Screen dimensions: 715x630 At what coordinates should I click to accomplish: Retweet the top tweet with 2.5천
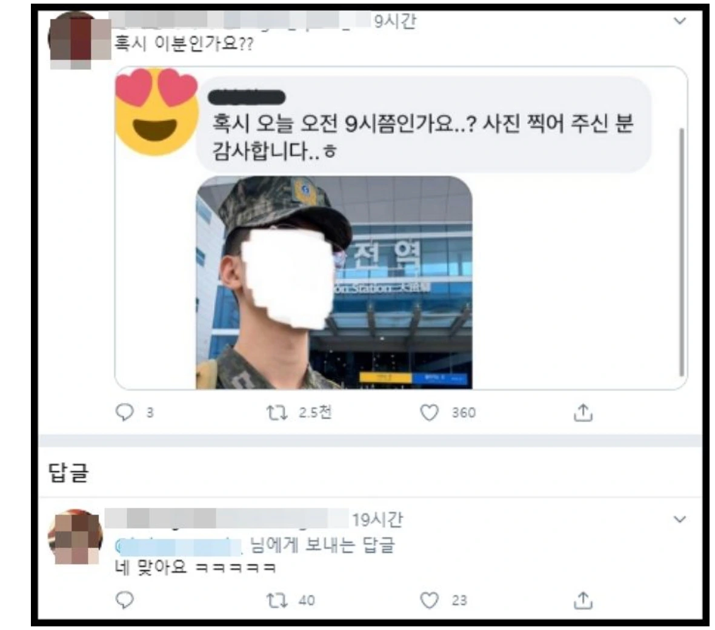coord(277,413)
